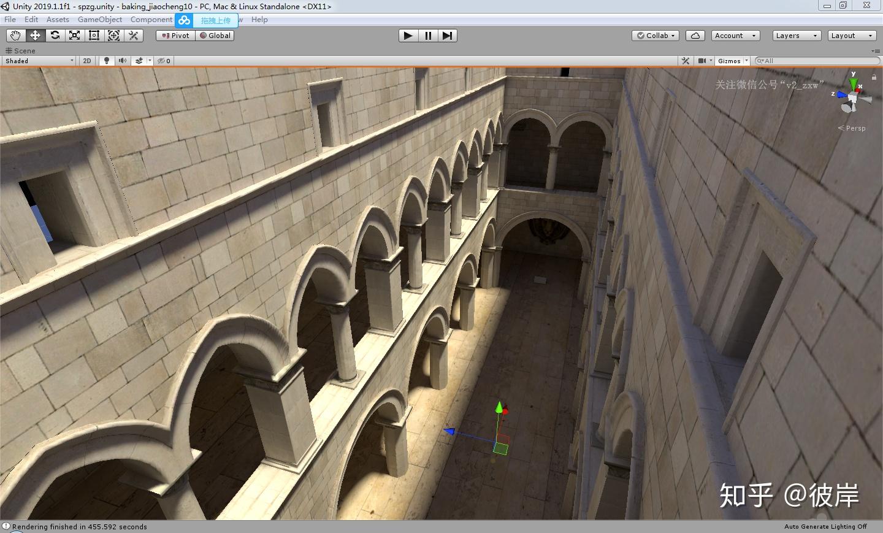Expand the Layers dropdown
Image resolution: width=883 pixels, height=533 pixels.
tap(796, 36)
